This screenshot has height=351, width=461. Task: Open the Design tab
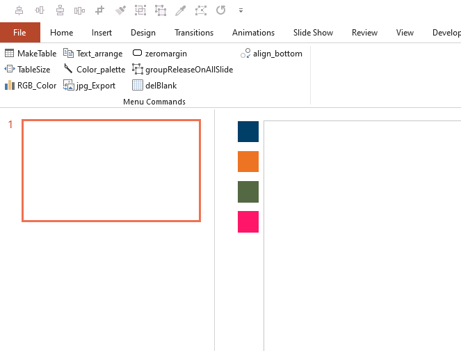(x=143, y=33)
